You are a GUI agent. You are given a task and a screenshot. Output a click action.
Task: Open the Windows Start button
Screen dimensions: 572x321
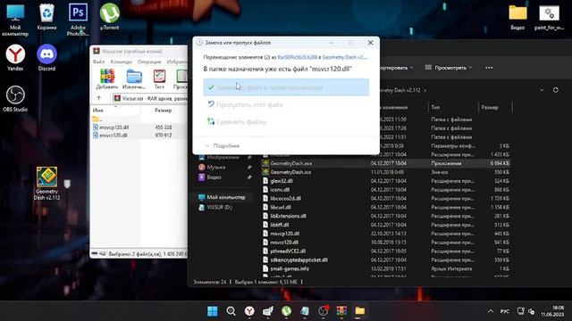[x=213, y=311]
